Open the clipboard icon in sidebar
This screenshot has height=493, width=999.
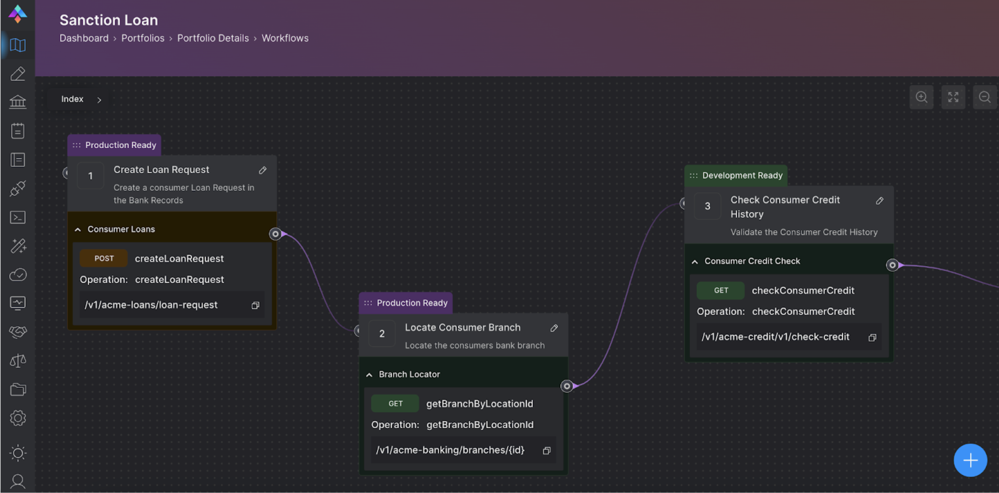point(18,131)
